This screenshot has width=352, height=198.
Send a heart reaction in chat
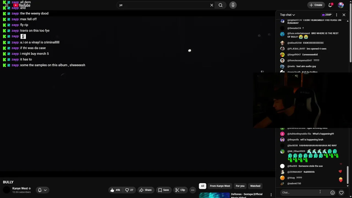[x=341, y=193]
